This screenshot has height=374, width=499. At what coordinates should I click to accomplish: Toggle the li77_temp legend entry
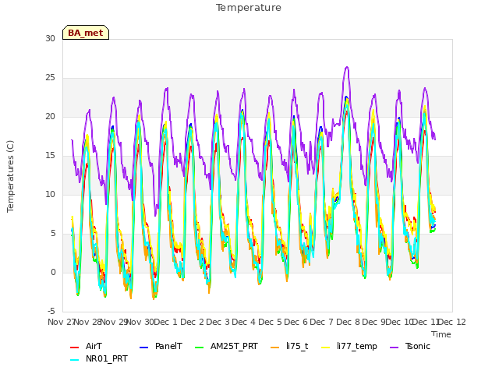click(x=349, y=346)
